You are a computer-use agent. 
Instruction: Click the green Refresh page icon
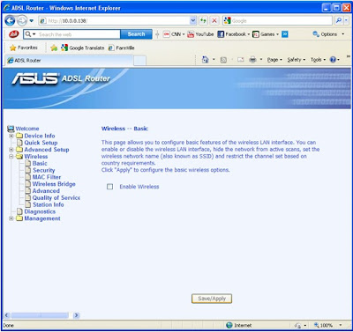coord(203,20)
